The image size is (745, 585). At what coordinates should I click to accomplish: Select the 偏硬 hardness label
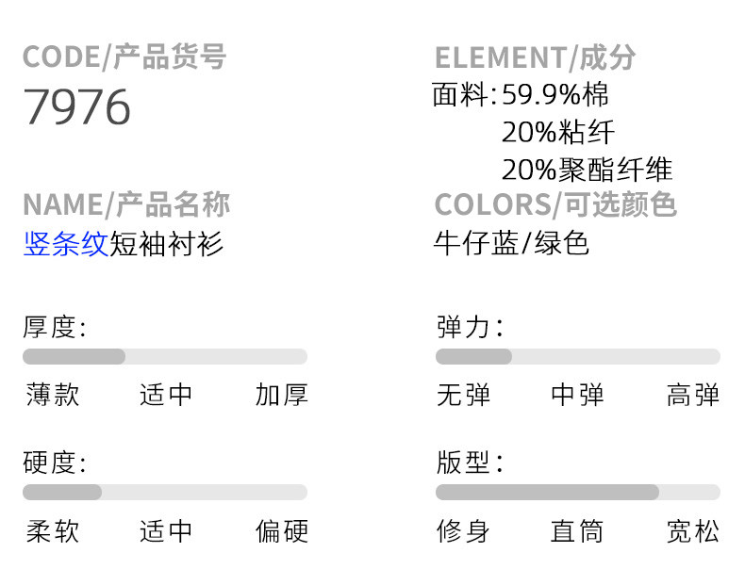click(281, 531)
